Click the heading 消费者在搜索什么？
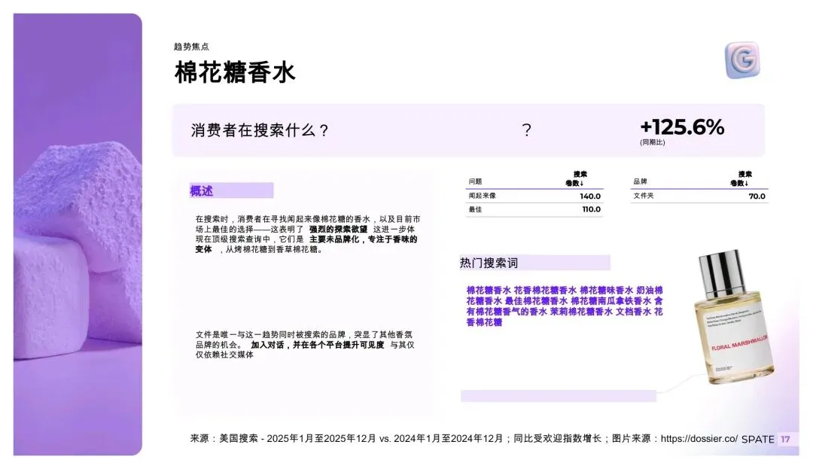The width and height of the screenshot is (813, 469). [260, 130]
